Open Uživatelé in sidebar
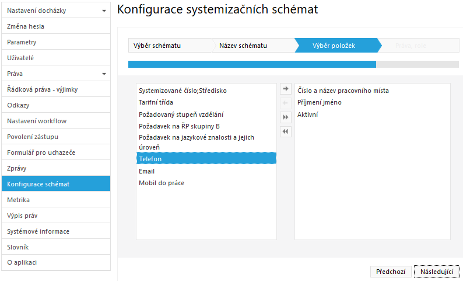463x281 pixels. click(56, 58)
